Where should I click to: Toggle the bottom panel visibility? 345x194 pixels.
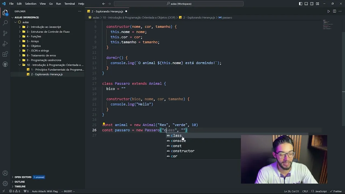click(x=306, y=4)
